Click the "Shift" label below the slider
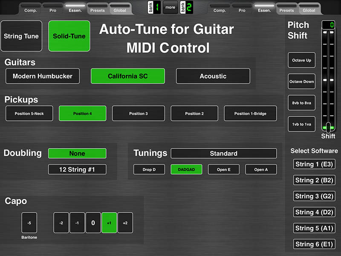This screenshot has width=341, height=256. pos(328,136)
